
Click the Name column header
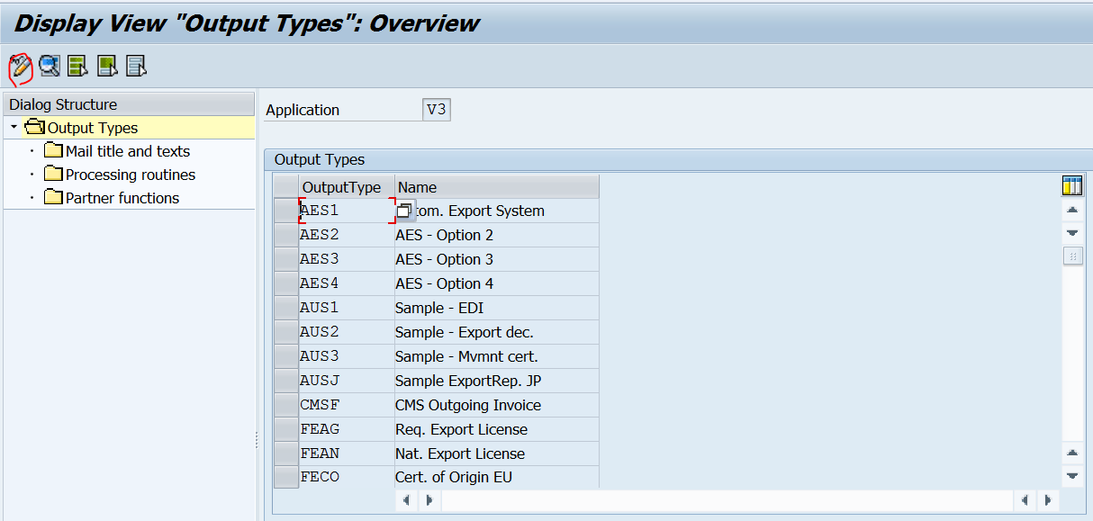click(414, 185)
